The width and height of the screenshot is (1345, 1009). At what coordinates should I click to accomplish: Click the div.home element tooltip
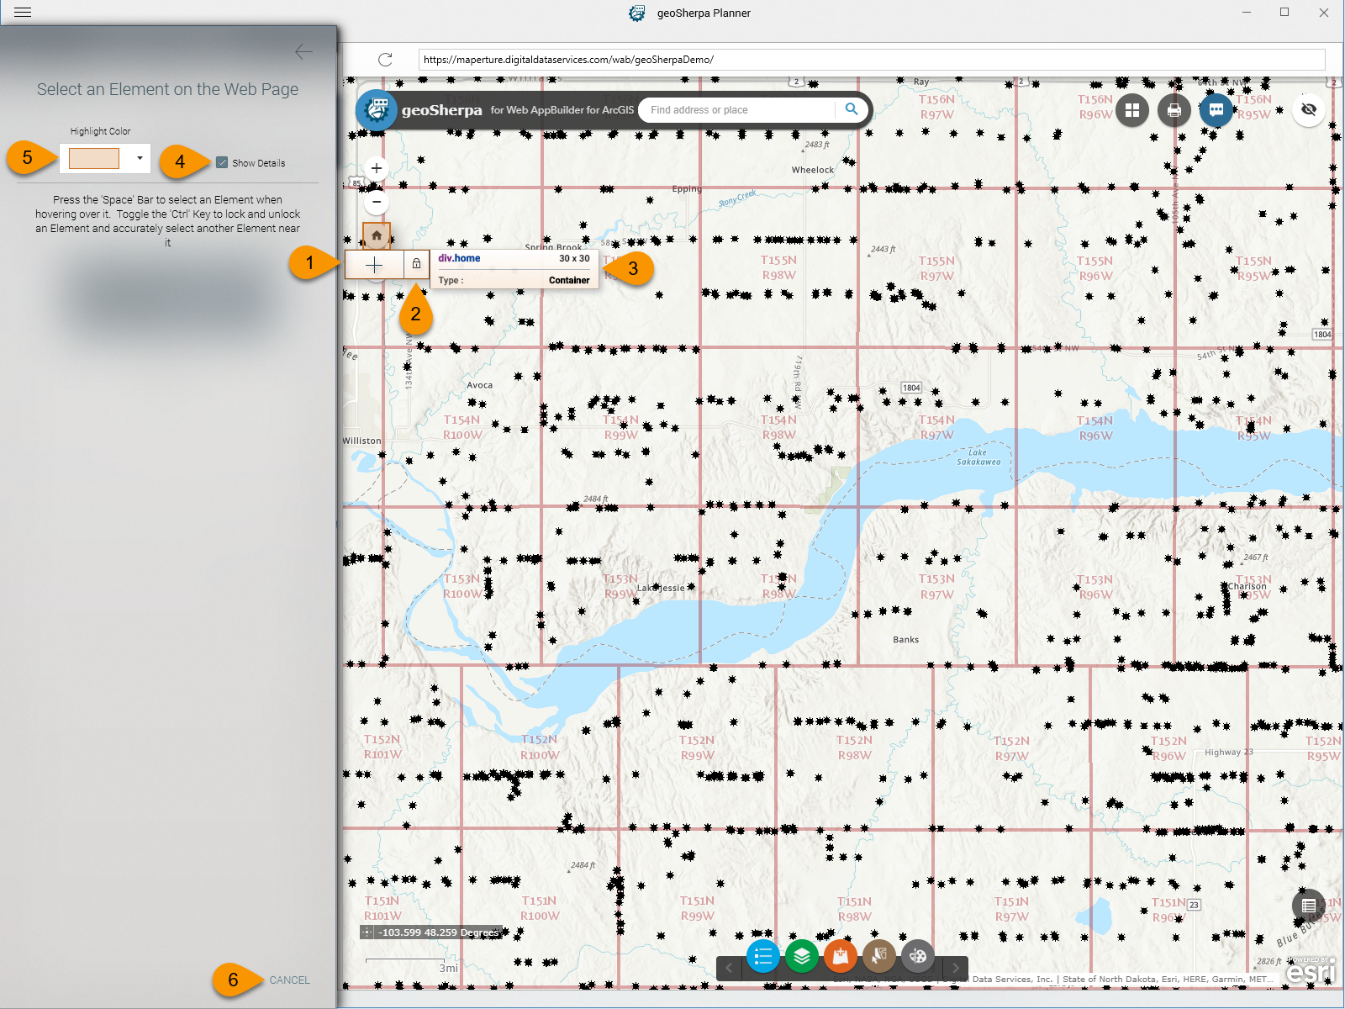pos(514,269)
